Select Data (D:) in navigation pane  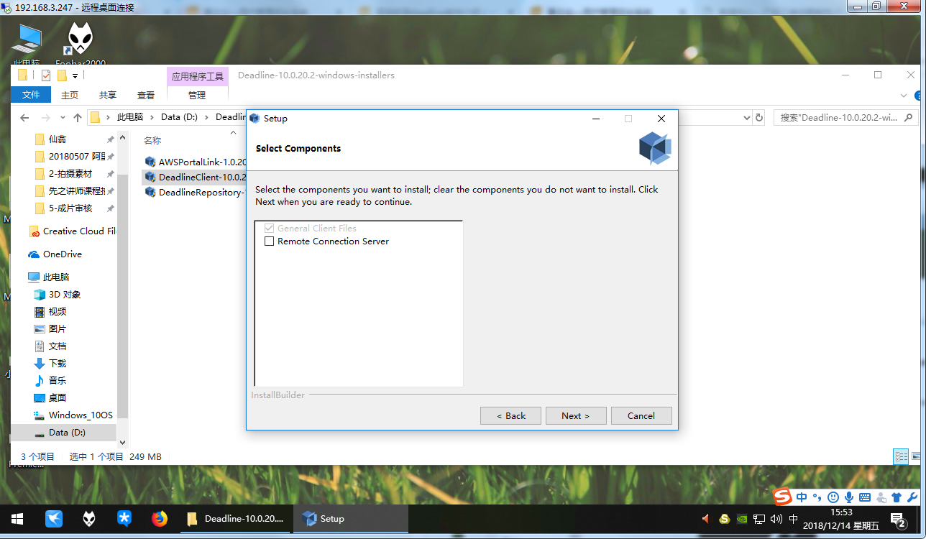(67, 432)
